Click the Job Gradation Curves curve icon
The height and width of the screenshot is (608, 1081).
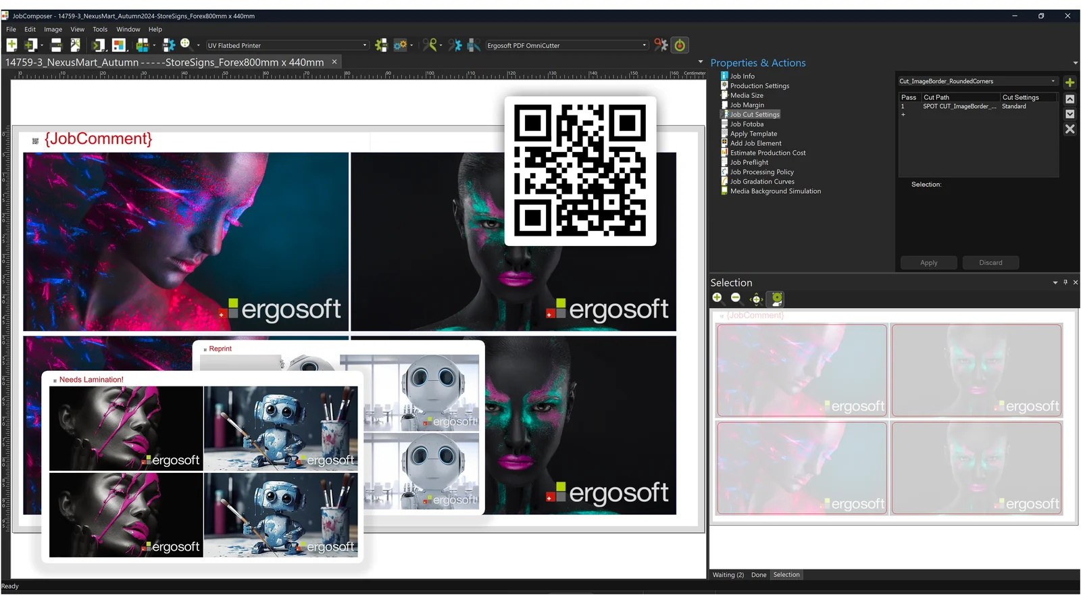tap(724, 182)
